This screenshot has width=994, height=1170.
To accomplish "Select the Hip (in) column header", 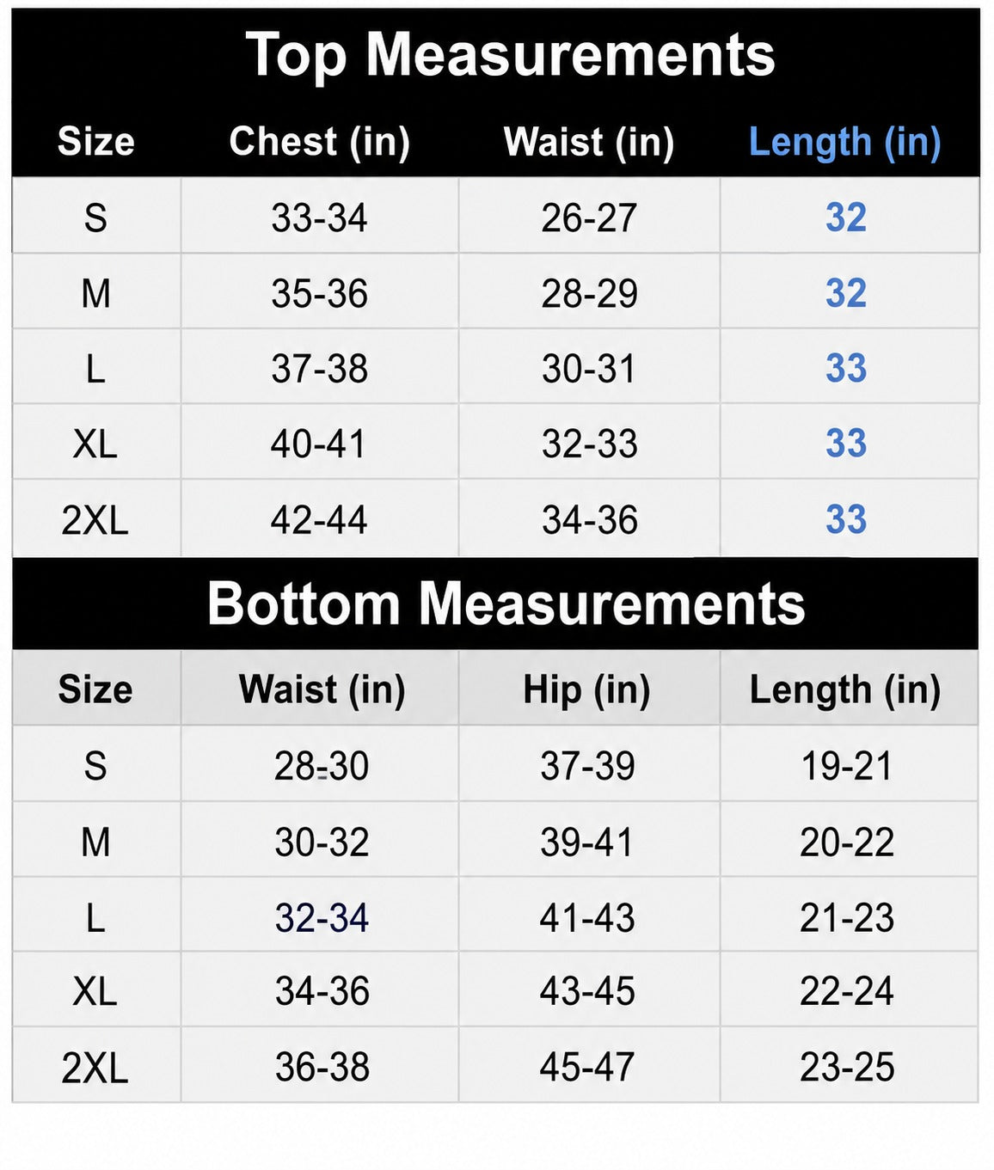I will 587,689.
